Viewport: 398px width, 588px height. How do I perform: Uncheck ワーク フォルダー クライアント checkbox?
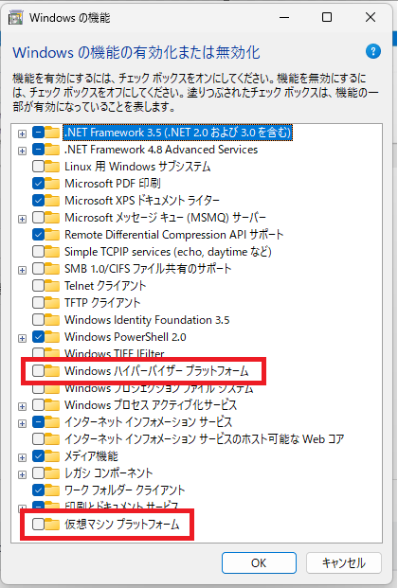(x=38, y=490)
